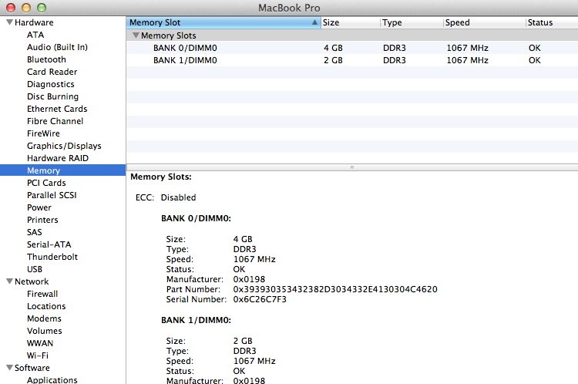Image resolution: width=578 pixels, height=384 pixels.
Task: Click the Status column header
Action: coord(550,22)
